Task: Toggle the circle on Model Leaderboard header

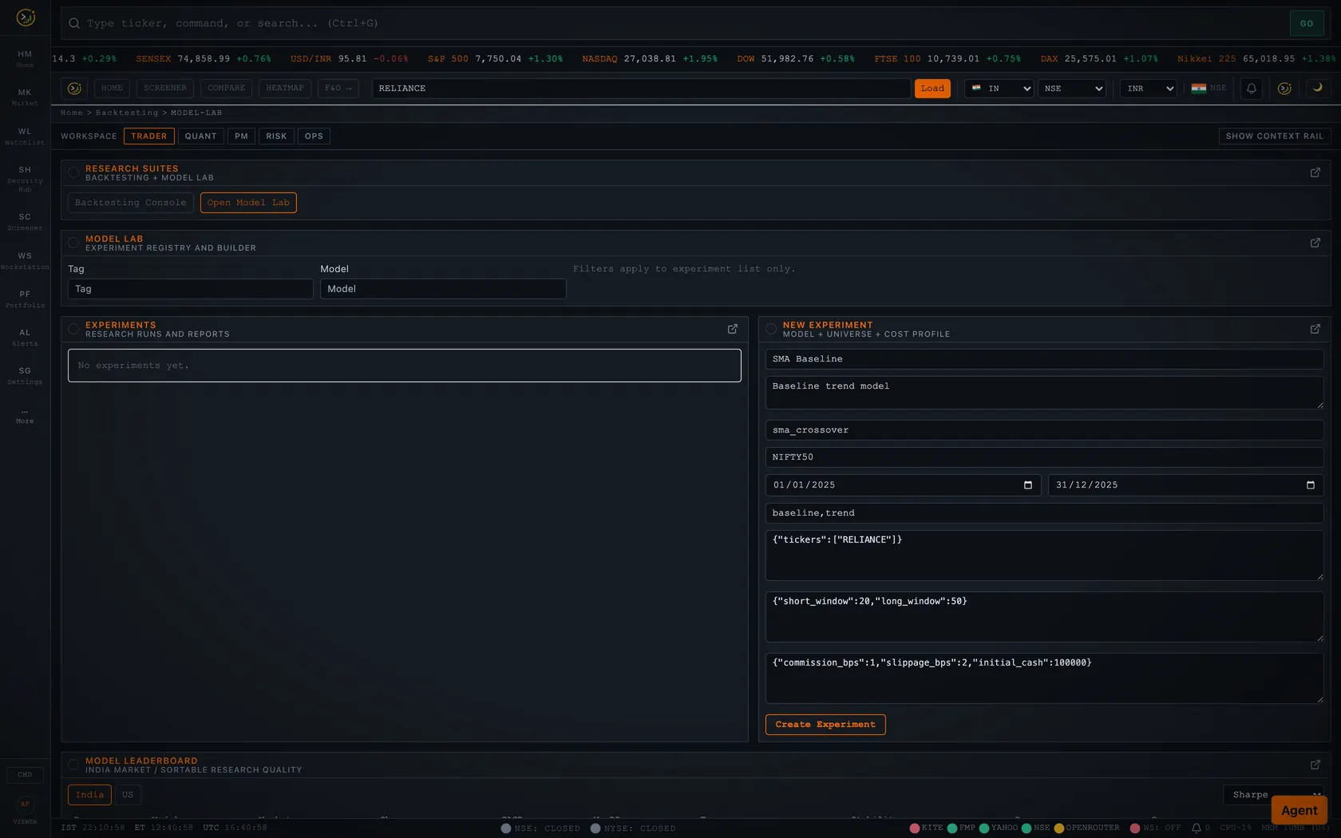Action: point(73,765)
